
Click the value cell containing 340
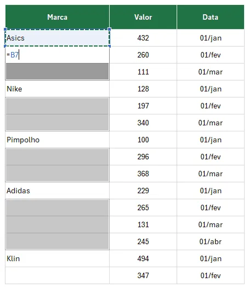point(143,123)
